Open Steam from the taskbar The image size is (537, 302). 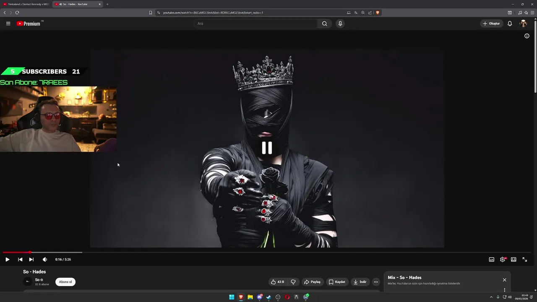point(269,297)
